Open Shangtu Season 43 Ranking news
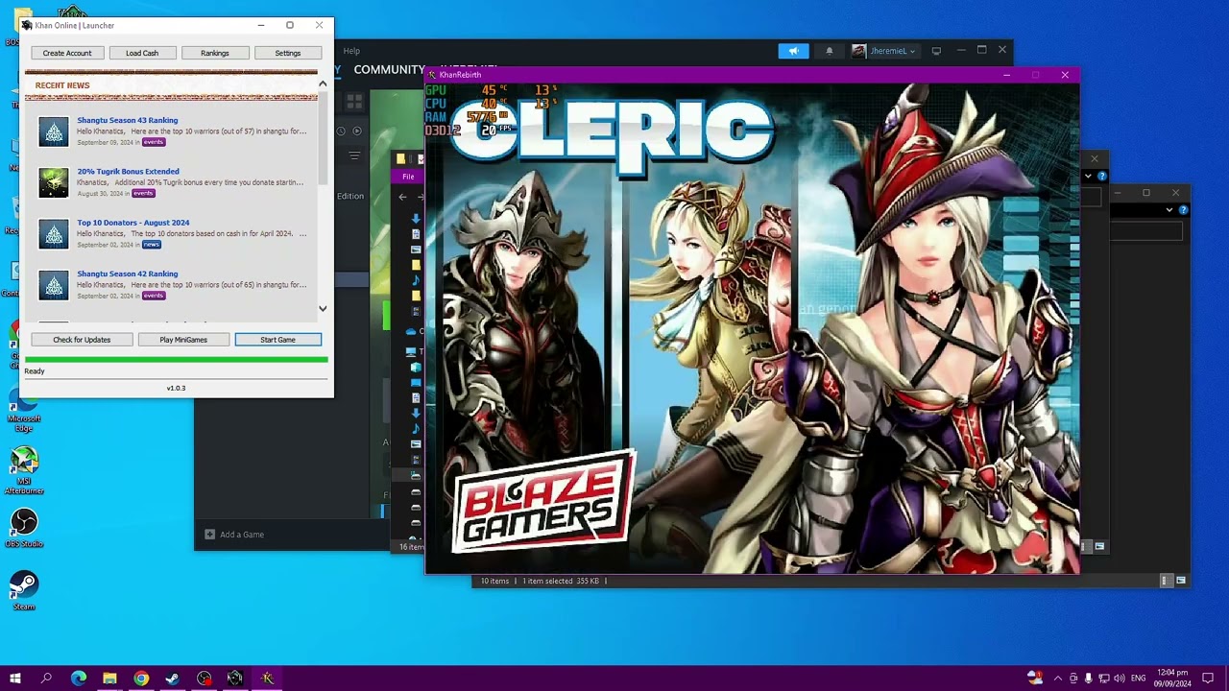 coord(128,120)
